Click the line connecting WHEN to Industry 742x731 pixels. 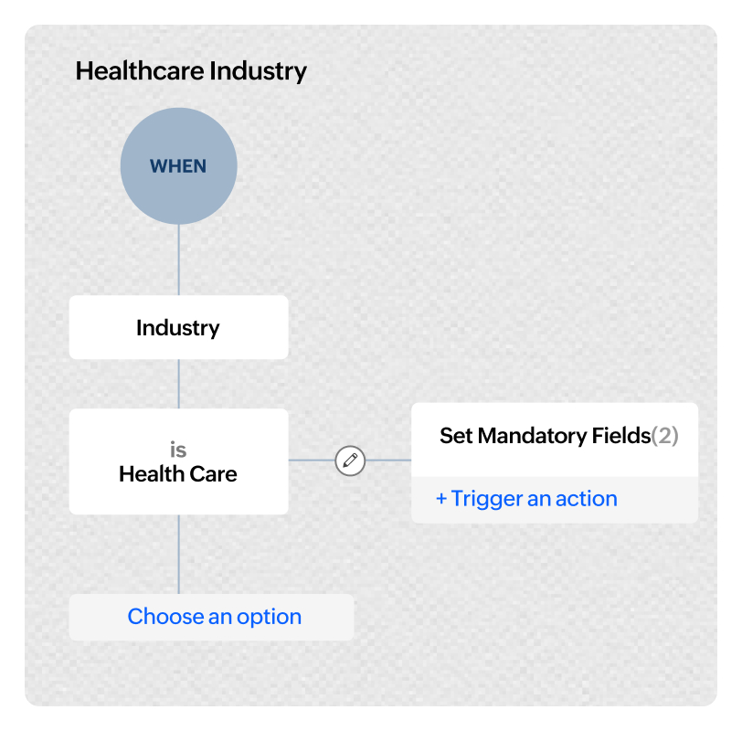click(x=178, y=260)
